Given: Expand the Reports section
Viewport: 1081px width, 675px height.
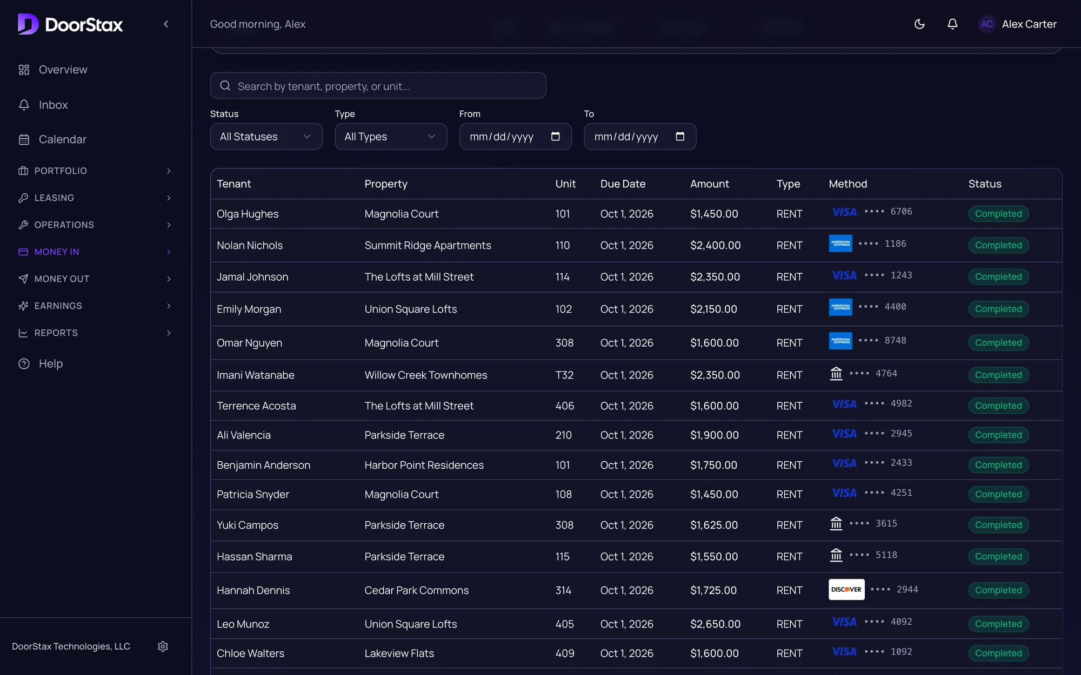Looking at the screenshot, I should pyautogui.click(x=96, y=333).
